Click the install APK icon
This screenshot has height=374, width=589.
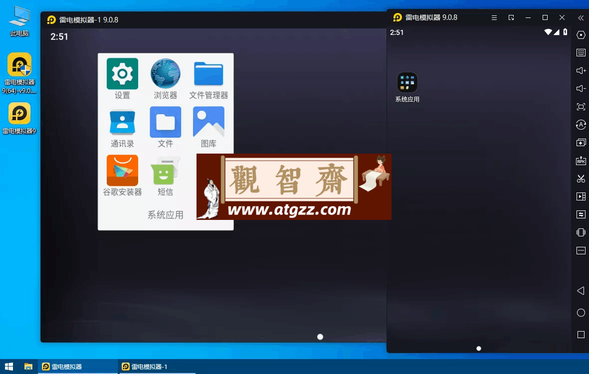[581, 161]
